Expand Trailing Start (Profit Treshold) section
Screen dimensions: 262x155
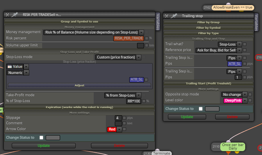[209, 83]
